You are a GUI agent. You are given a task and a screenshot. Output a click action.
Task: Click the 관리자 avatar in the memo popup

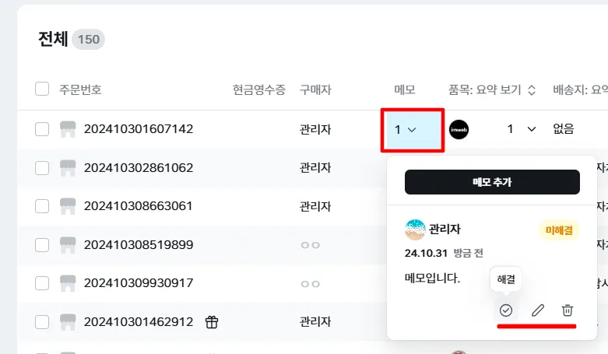click(415, 230)
